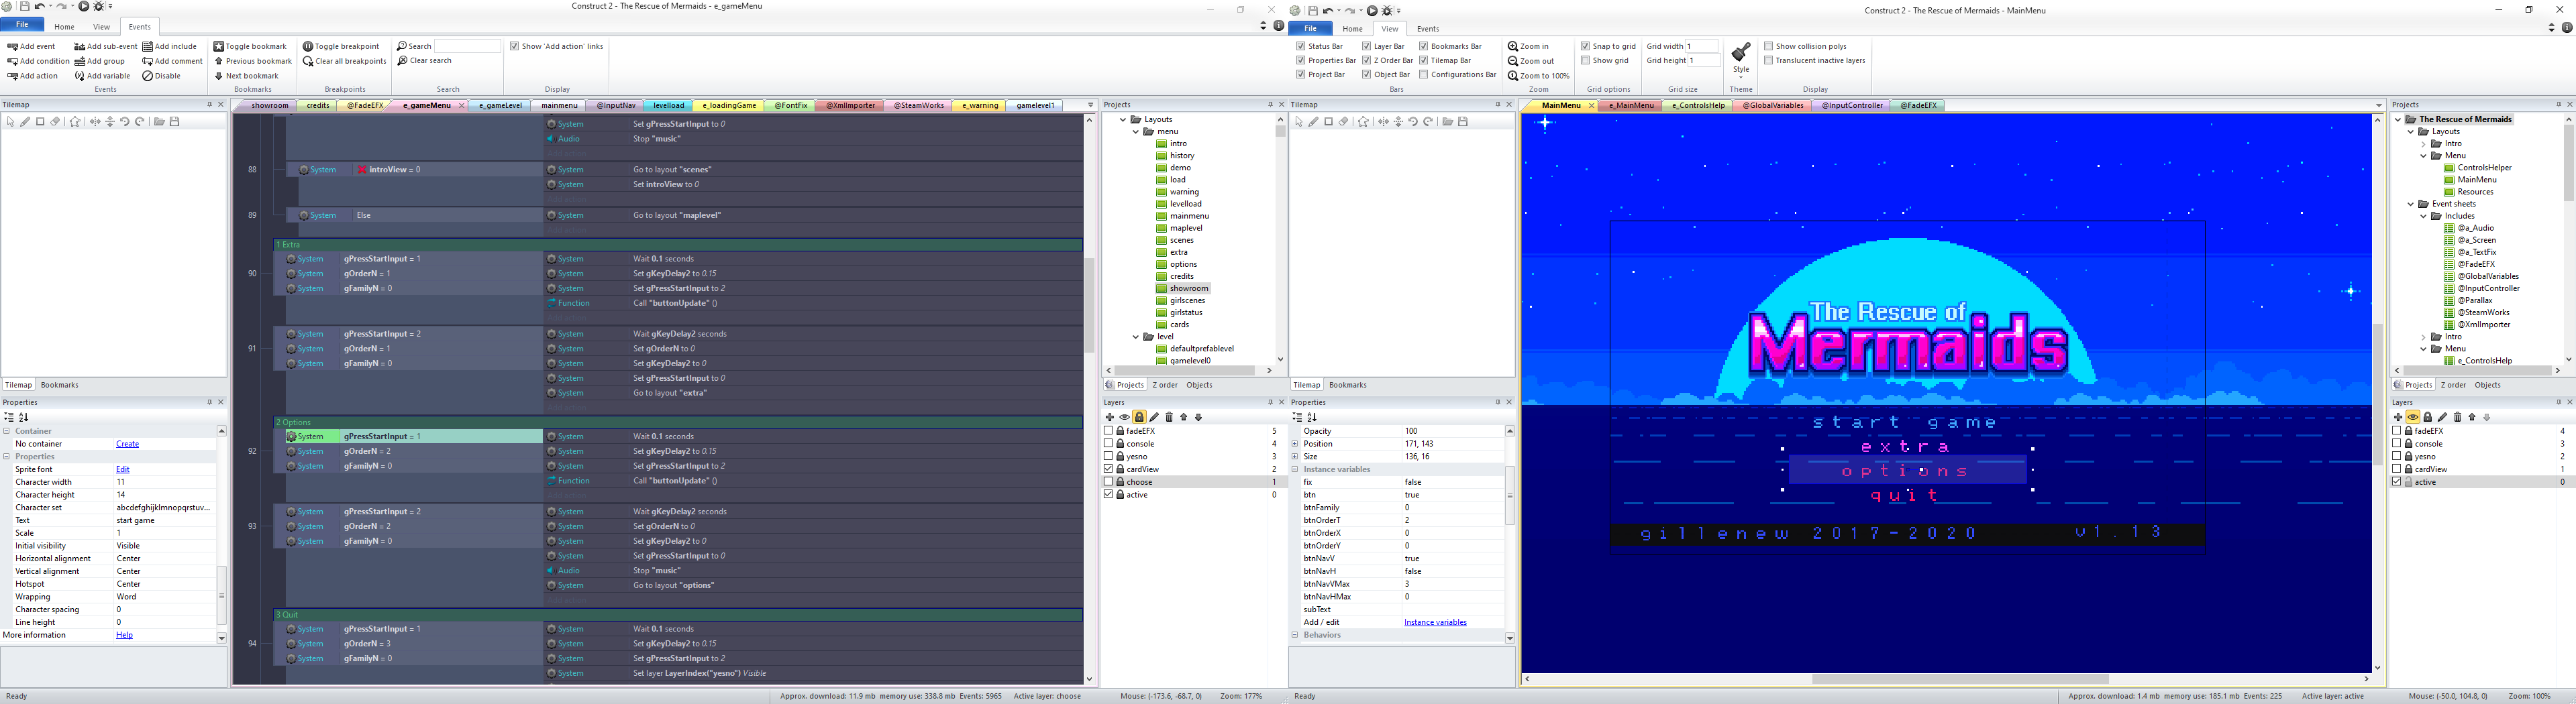Collapse the Event sheets folder in MainMenu window
This screenshot has height=704, width=2576.
click(2410, 204)
